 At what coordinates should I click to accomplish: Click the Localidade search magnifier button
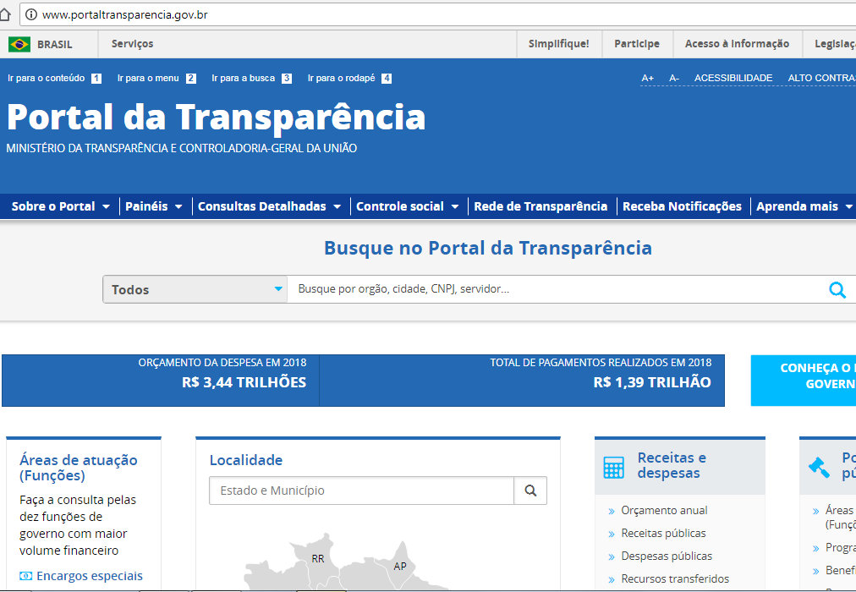coord(530,491)
